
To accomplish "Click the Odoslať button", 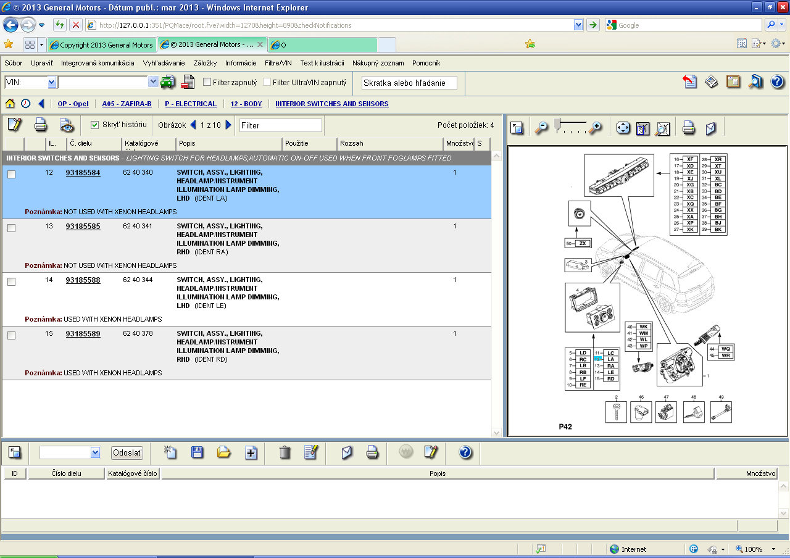I will 127,452.
